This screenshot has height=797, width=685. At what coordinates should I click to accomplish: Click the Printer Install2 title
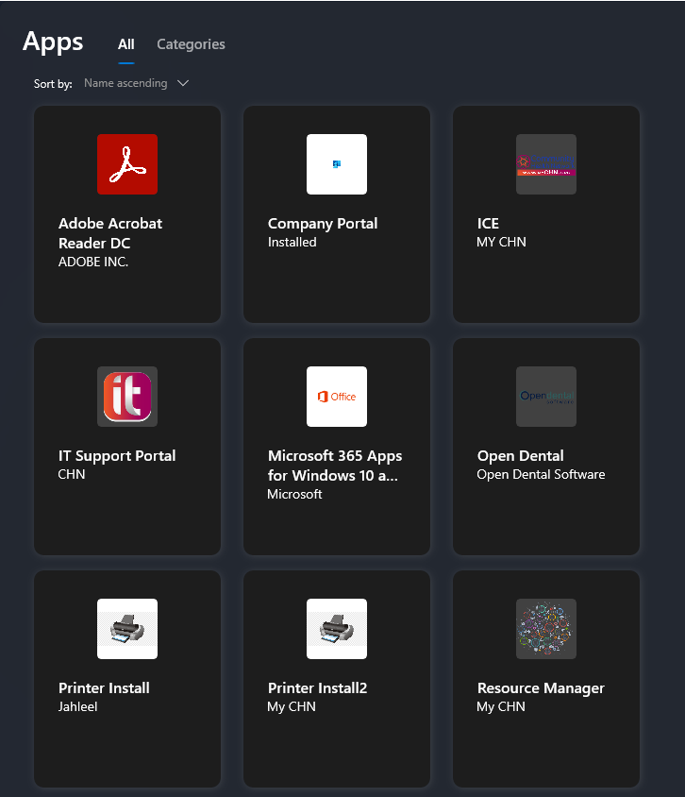[x=317, y=688]
